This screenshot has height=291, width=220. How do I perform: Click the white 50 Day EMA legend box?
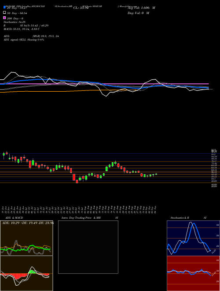4,13
